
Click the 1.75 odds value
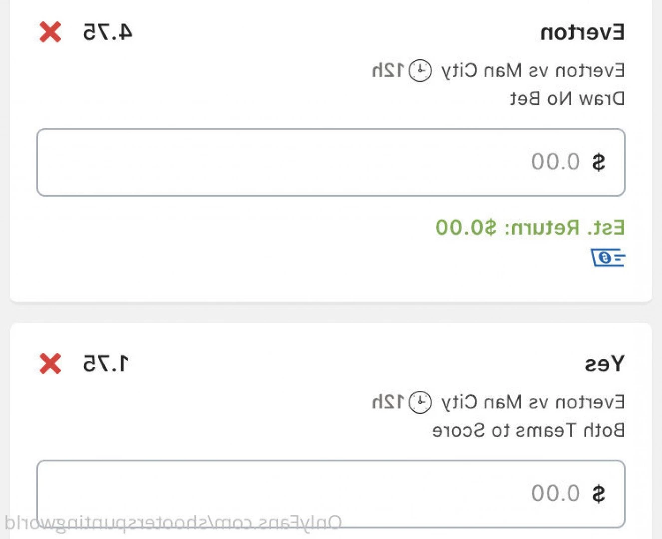[106, 363]
